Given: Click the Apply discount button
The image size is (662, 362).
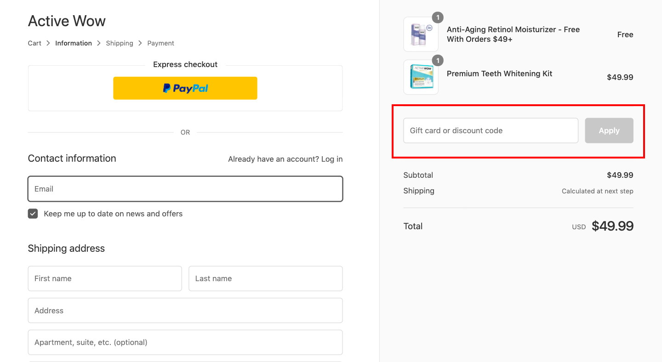Looking at the screenshot, I should [609, 130].
